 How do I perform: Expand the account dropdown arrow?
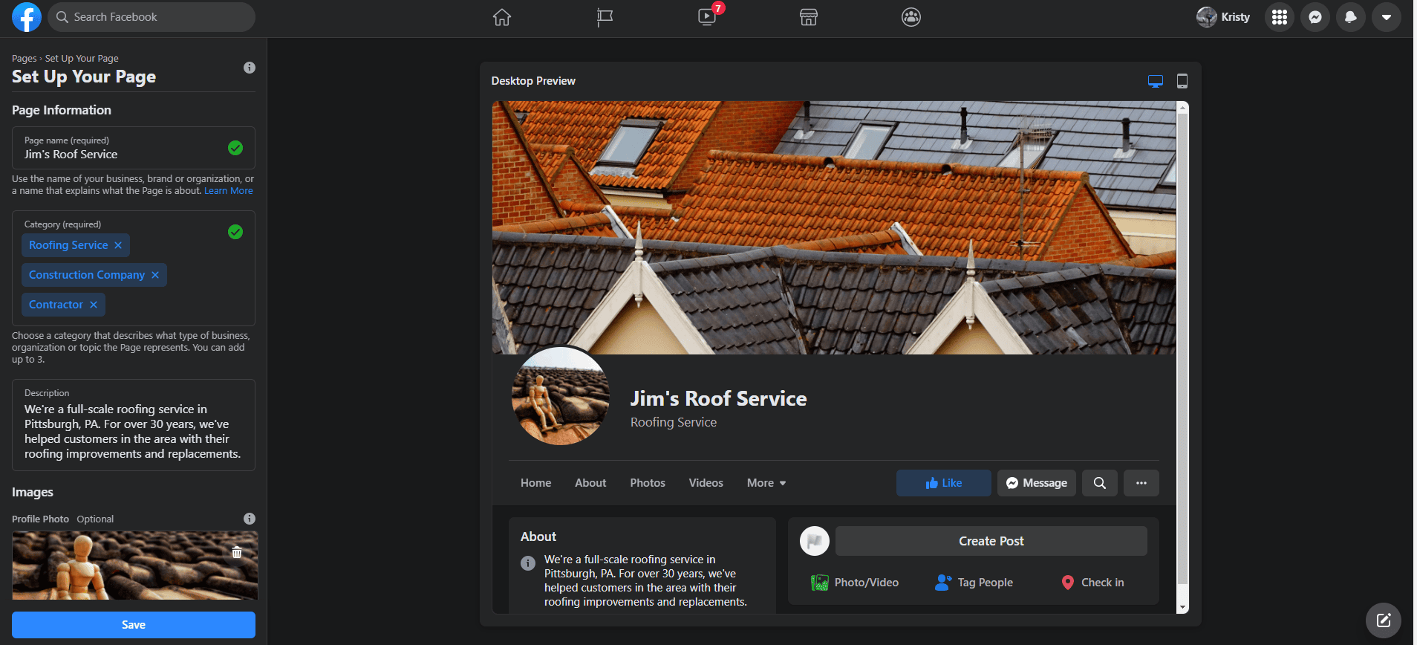pos(1386,17)
